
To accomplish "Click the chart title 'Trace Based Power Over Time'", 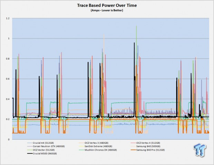I will coord(107,5).
